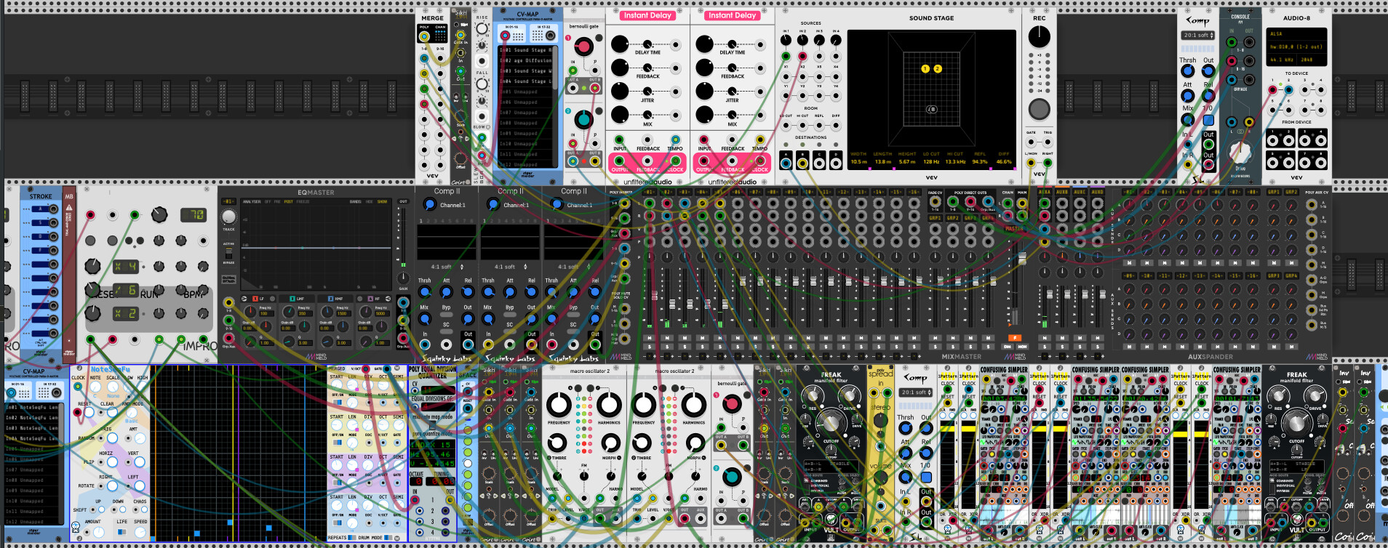Click JITTER knob on right Instant Delay
Image resolution: width=1388 pixels, height=548 pixels.
(705, 92)
